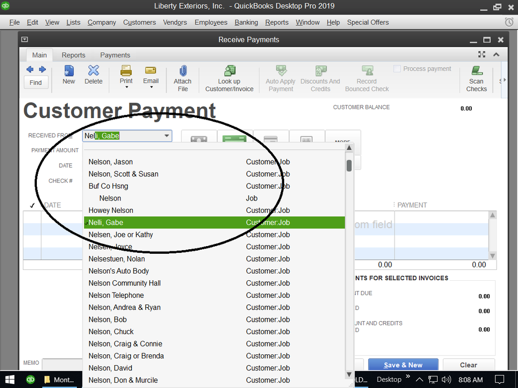Show hidden system tray icons
This screenshot has width=518, height=388.
click(419, 380)
